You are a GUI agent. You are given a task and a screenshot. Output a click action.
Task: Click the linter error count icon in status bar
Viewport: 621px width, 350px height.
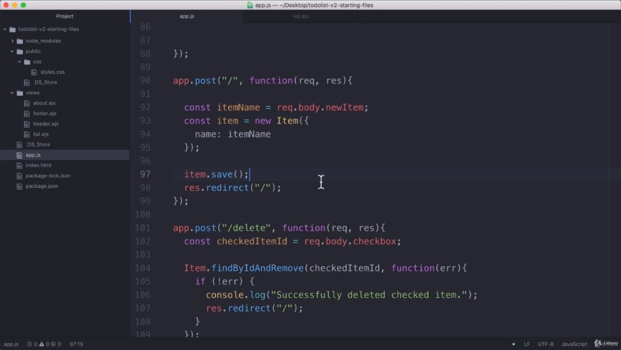coord(29,344)
